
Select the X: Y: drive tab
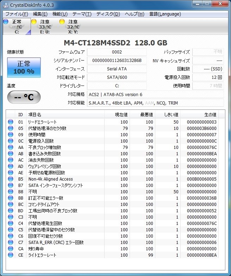coord(73,27)
